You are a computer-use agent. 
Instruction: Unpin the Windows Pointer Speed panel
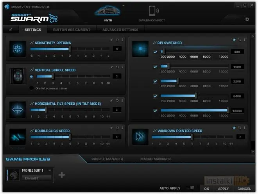(234, 128)
